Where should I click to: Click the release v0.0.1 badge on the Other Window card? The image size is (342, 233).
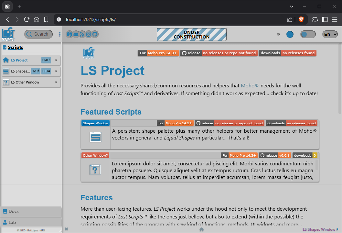click(x=275, y=155)
